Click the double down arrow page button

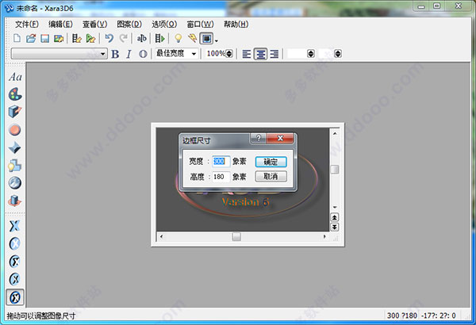(334, 227)
